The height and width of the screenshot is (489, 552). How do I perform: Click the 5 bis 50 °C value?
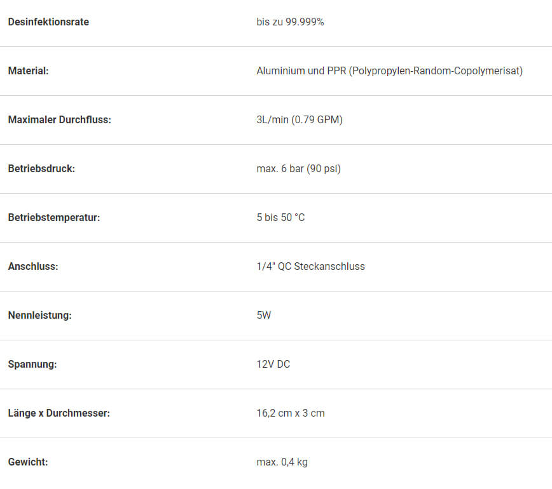click(280, 217)
